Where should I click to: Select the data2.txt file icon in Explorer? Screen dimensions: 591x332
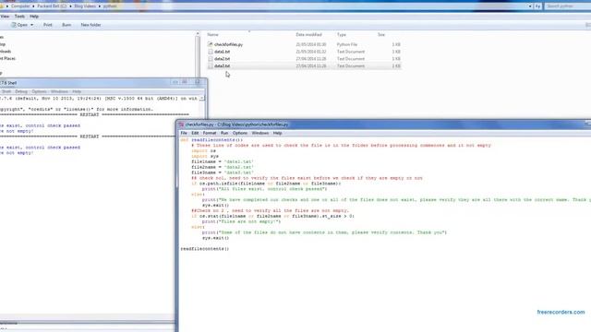210,59
